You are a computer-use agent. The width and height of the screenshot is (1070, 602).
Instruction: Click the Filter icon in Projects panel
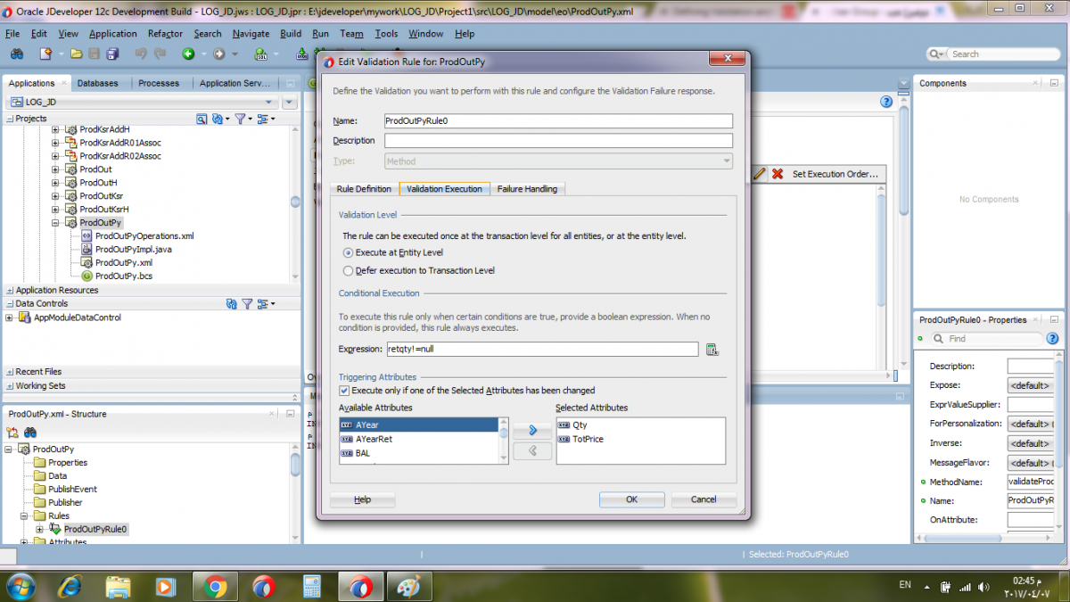[240, 119]
